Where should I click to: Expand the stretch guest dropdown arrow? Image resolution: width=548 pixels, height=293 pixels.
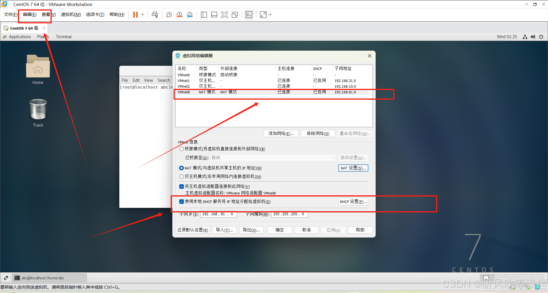point(270,15)
